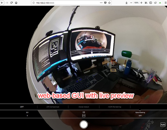Select HDR Rendering option

click(x=115, y=107)
